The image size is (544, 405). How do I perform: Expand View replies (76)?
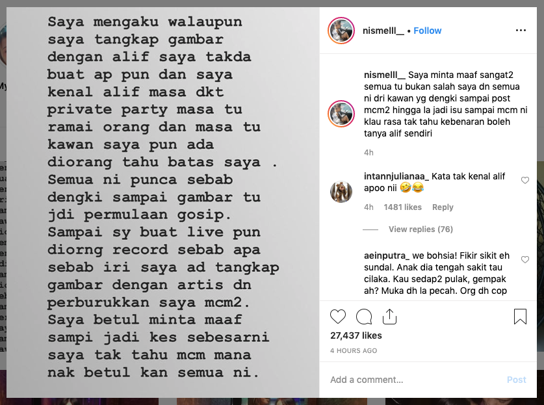[x=421, y=229]
